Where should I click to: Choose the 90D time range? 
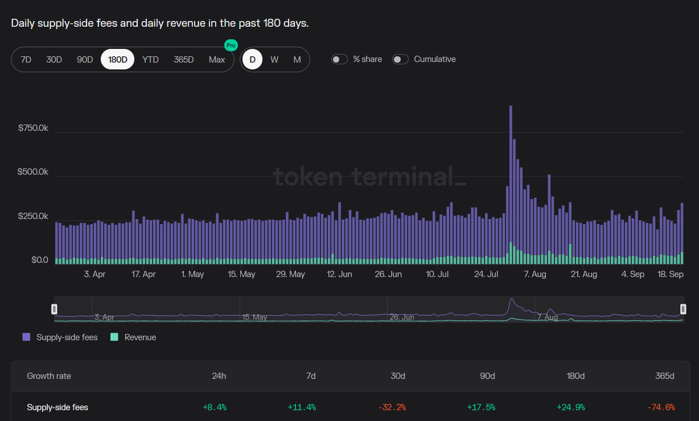coord(85,60)
